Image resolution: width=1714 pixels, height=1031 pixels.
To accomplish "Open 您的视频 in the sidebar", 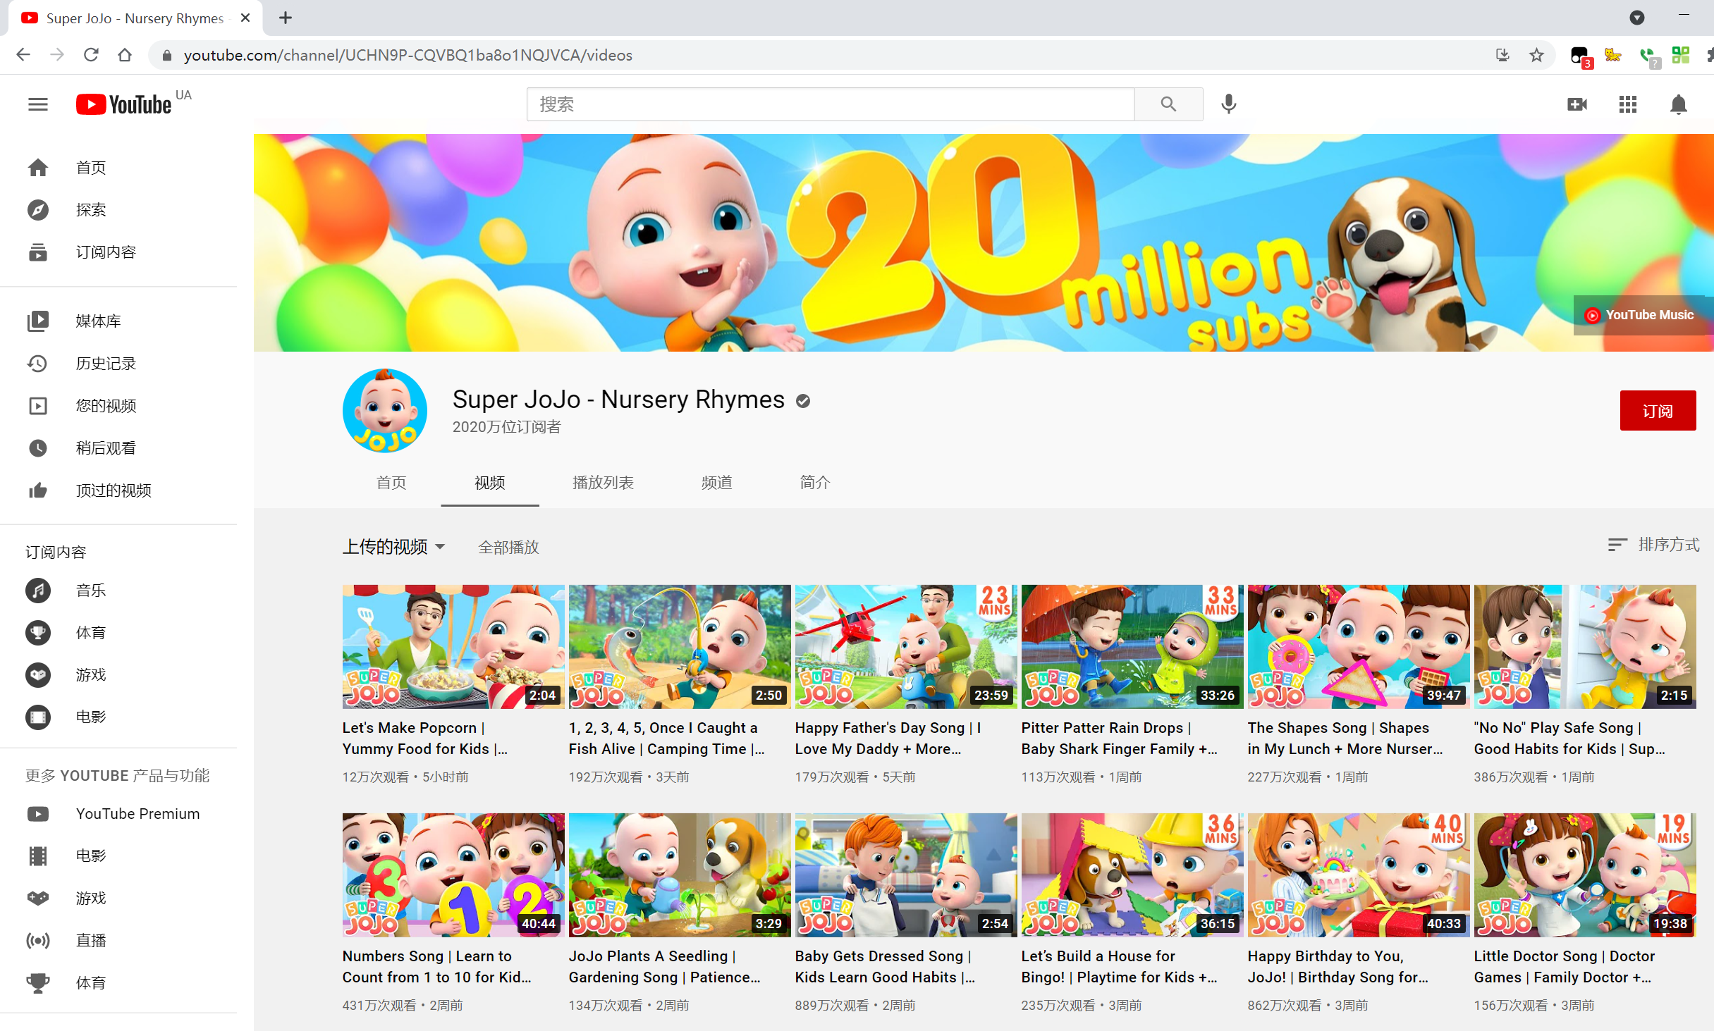I will click(x=118, y=406).
